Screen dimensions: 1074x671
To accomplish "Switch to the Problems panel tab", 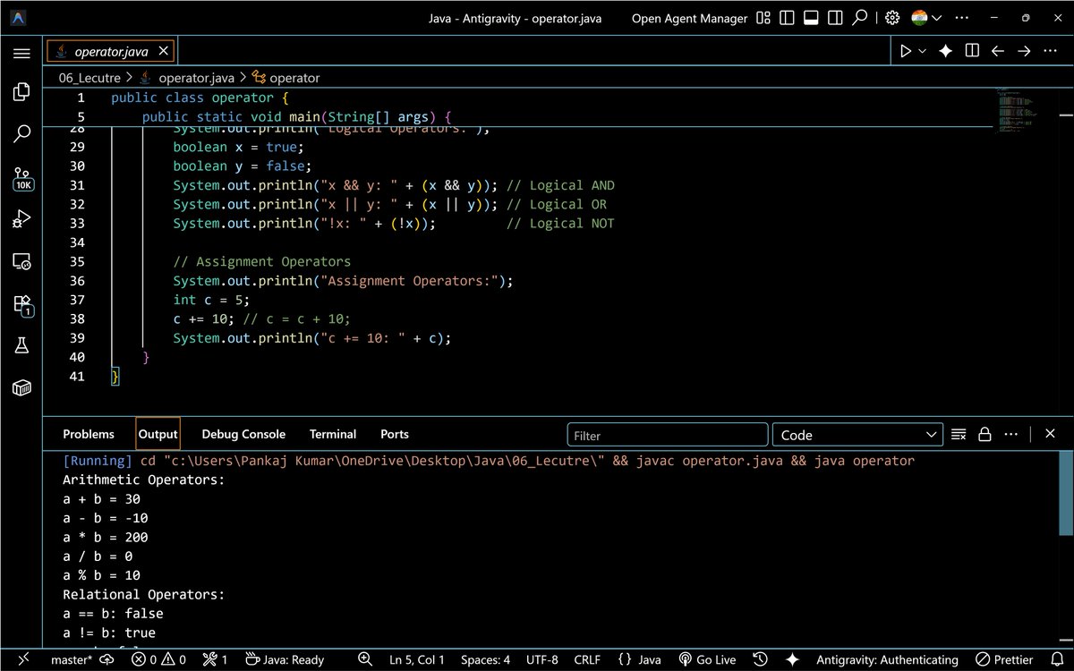I will click(x=89, y=434).
